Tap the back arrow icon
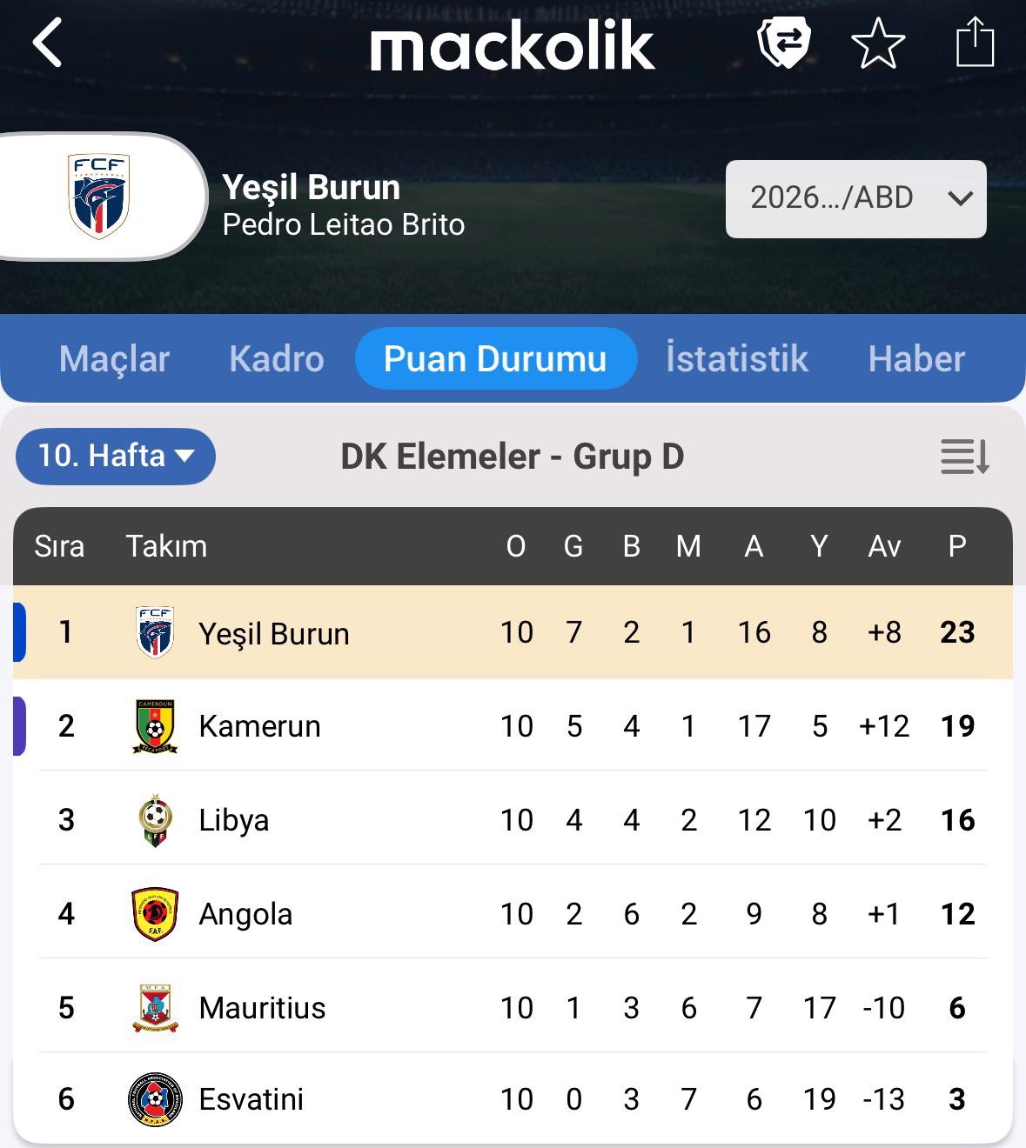The image size is (1026, 1148). click(x=48, y=43)
